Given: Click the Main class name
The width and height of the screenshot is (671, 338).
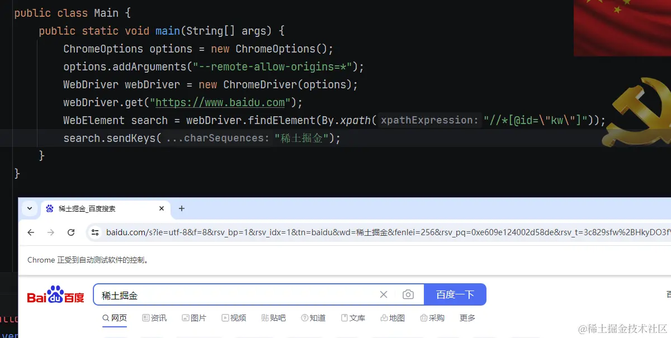Looking at the screenshot, I should (x=106, y=13).
